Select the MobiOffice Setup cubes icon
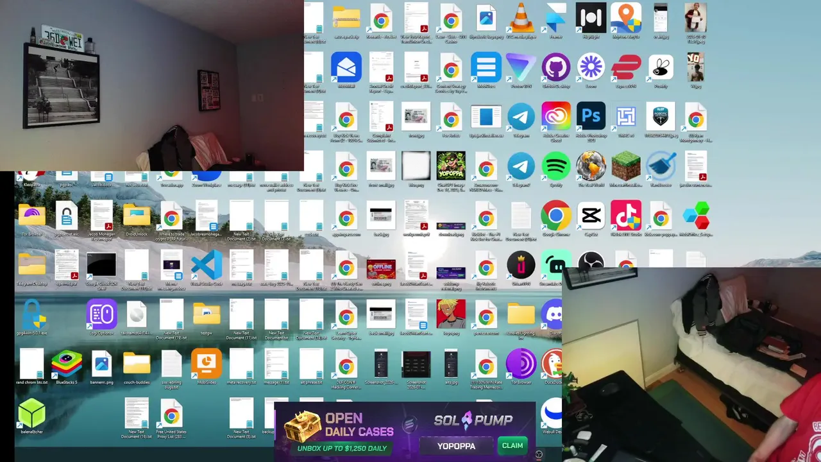 coord(695,216)
